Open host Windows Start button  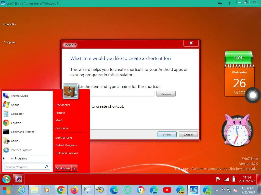tap(6, 190)
